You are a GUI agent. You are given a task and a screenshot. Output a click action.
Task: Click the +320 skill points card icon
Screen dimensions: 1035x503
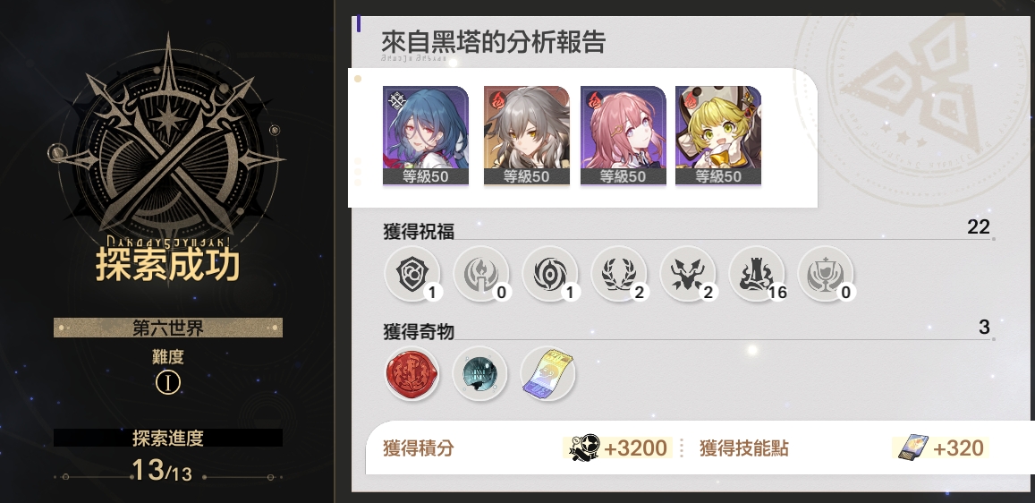pyautogui.click(x=912, y=448)
